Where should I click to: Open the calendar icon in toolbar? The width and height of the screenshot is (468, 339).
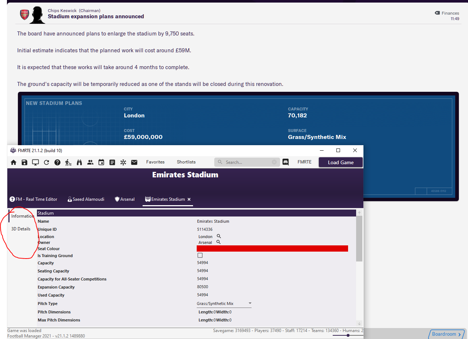[101, 162]
